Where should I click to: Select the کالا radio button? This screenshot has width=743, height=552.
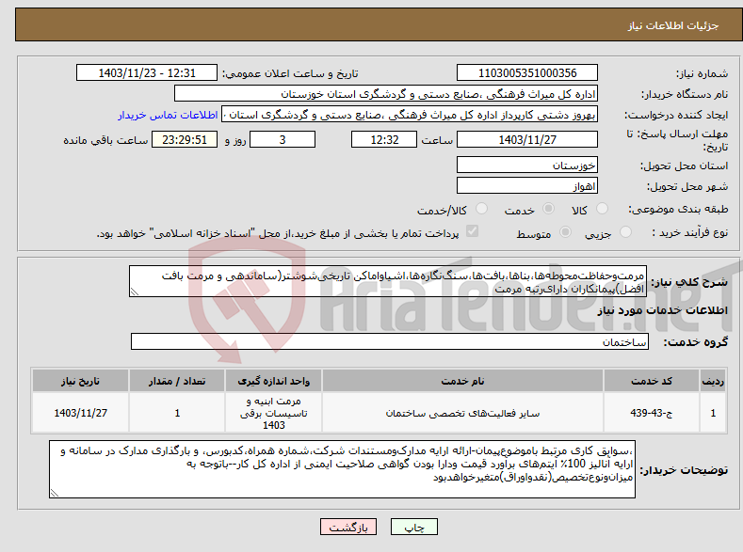(x=602, y=209)
